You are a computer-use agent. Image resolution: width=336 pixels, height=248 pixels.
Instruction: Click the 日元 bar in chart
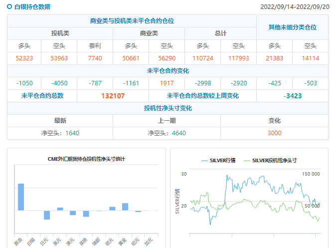click(x=47, y=215)
